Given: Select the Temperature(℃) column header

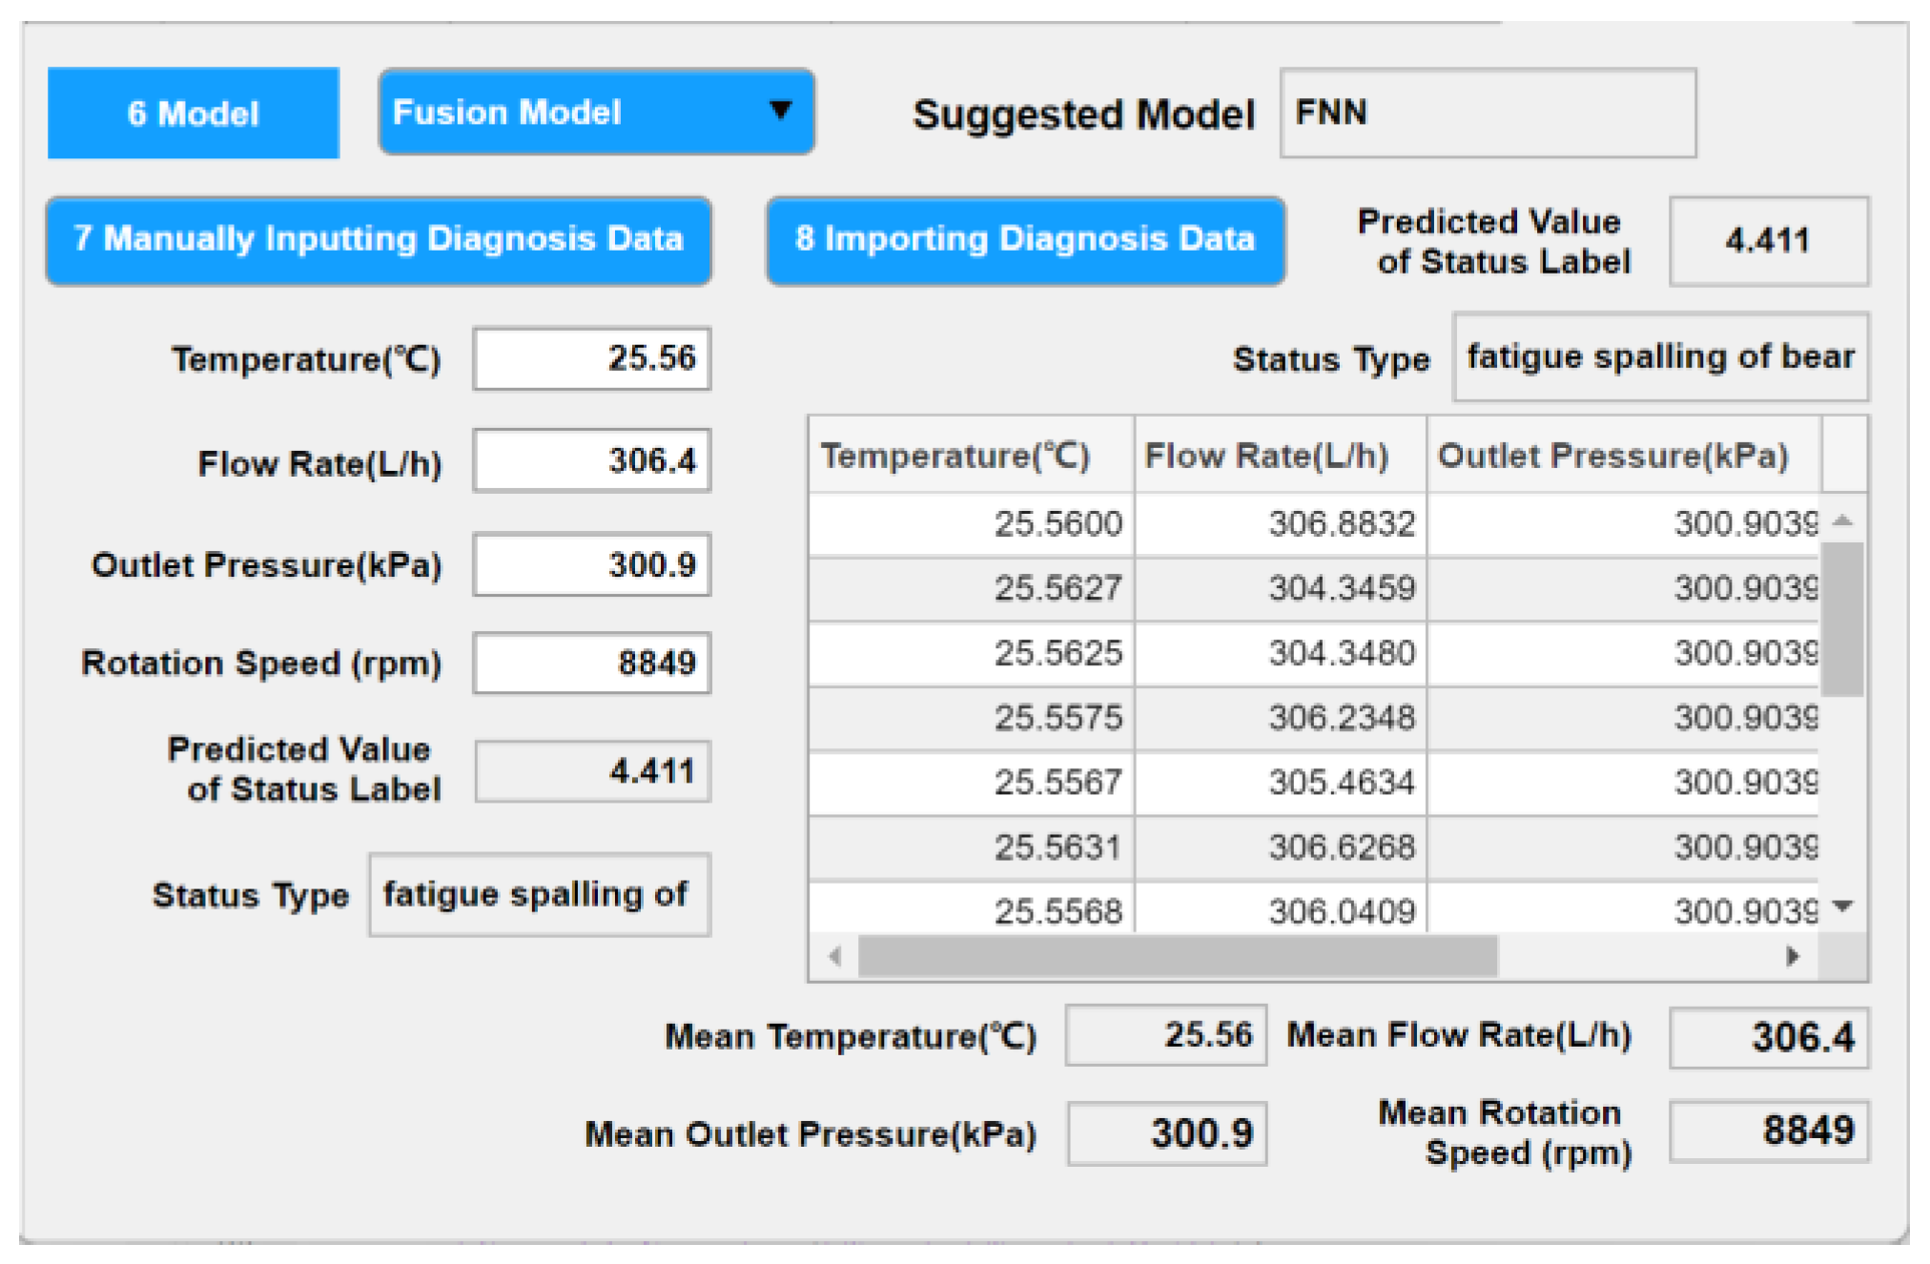Looking at the screenshot, I should click(x=971, y=456).
